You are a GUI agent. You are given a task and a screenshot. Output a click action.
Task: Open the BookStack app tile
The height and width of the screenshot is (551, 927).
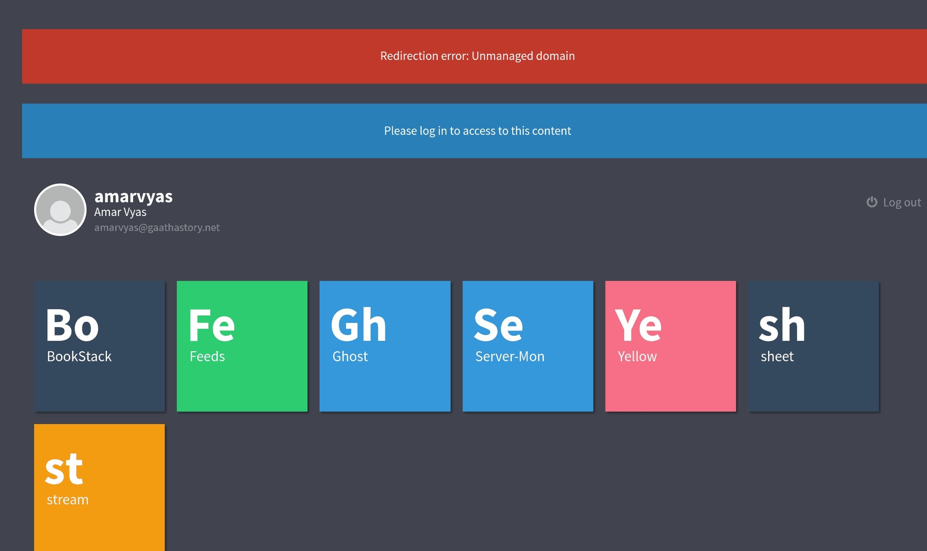tap(99, 346)
